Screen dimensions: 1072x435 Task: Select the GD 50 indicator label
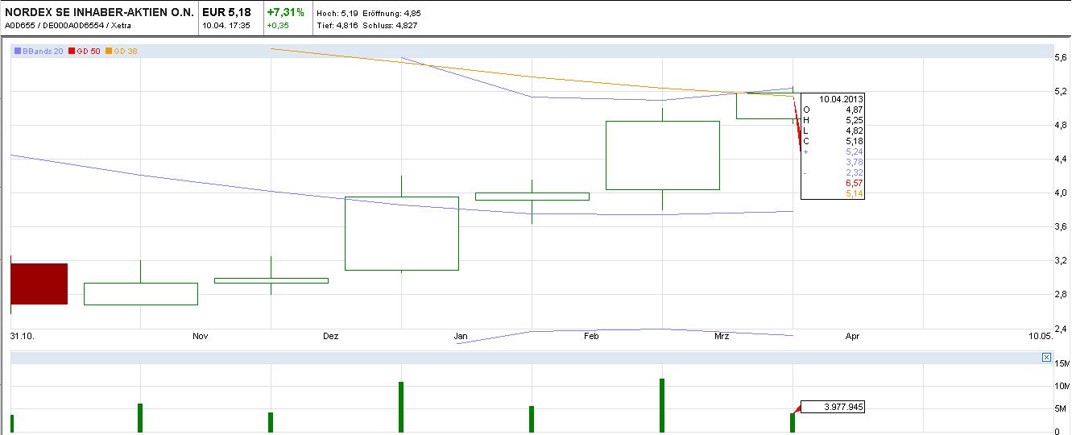point(89,52)
